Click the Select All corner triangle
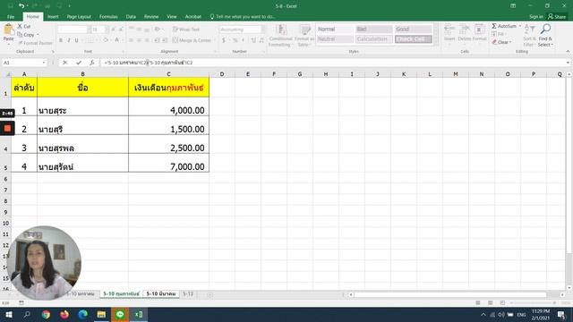Image resolution: width=573 pixels, height=322 pixels. [7, 74]
